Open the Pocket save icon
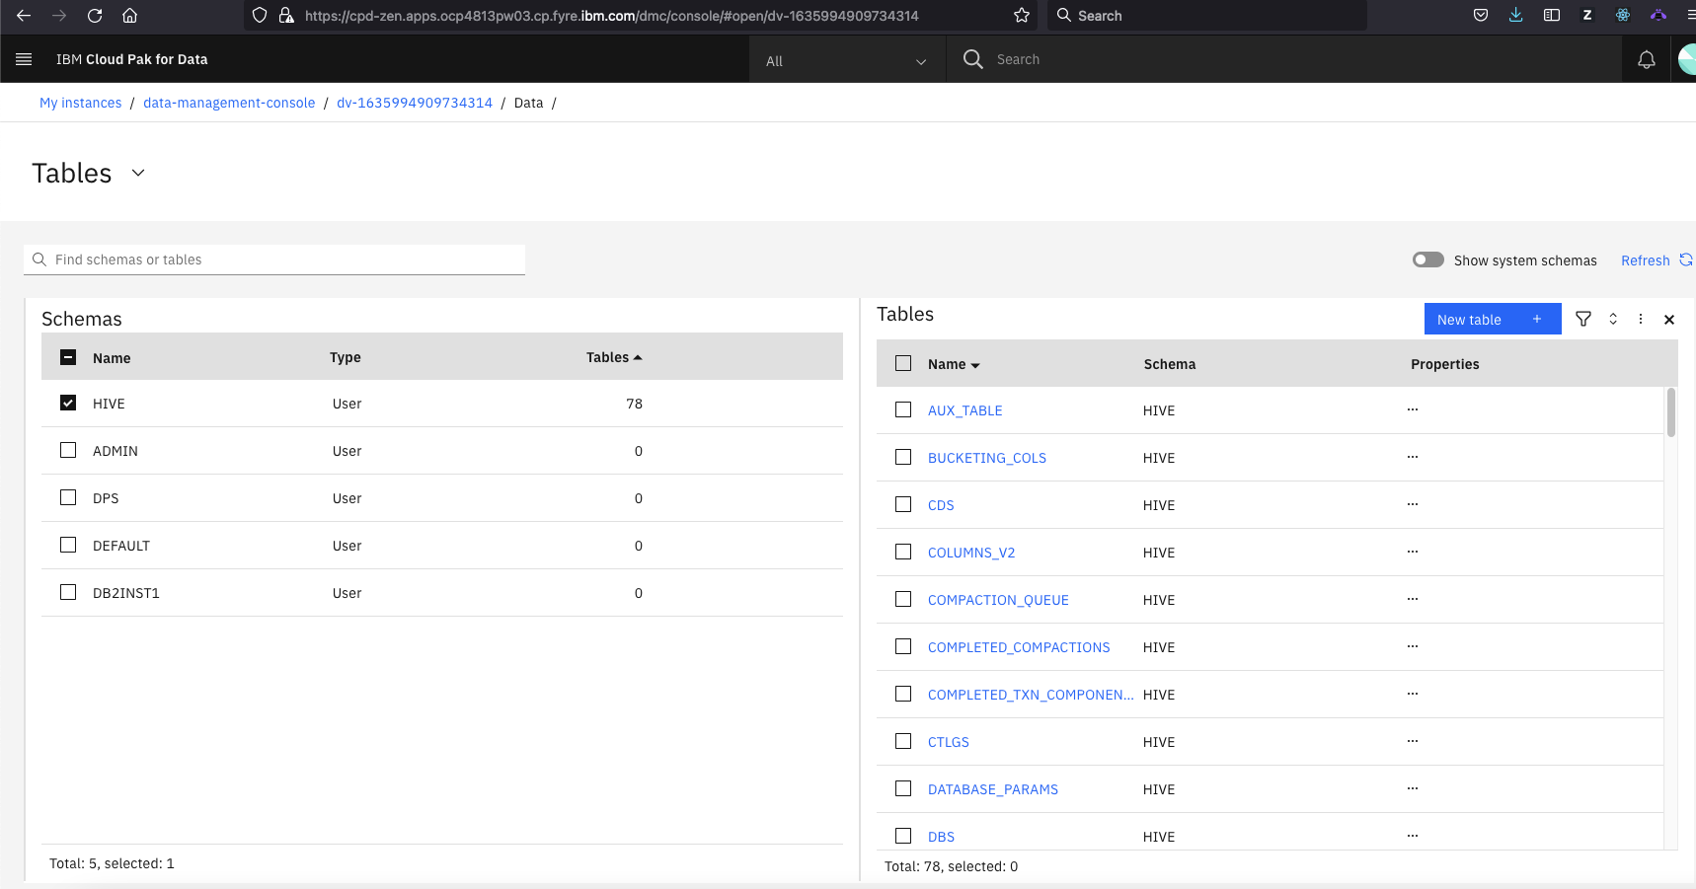The image size is (1696, 889). (1481, 15)
